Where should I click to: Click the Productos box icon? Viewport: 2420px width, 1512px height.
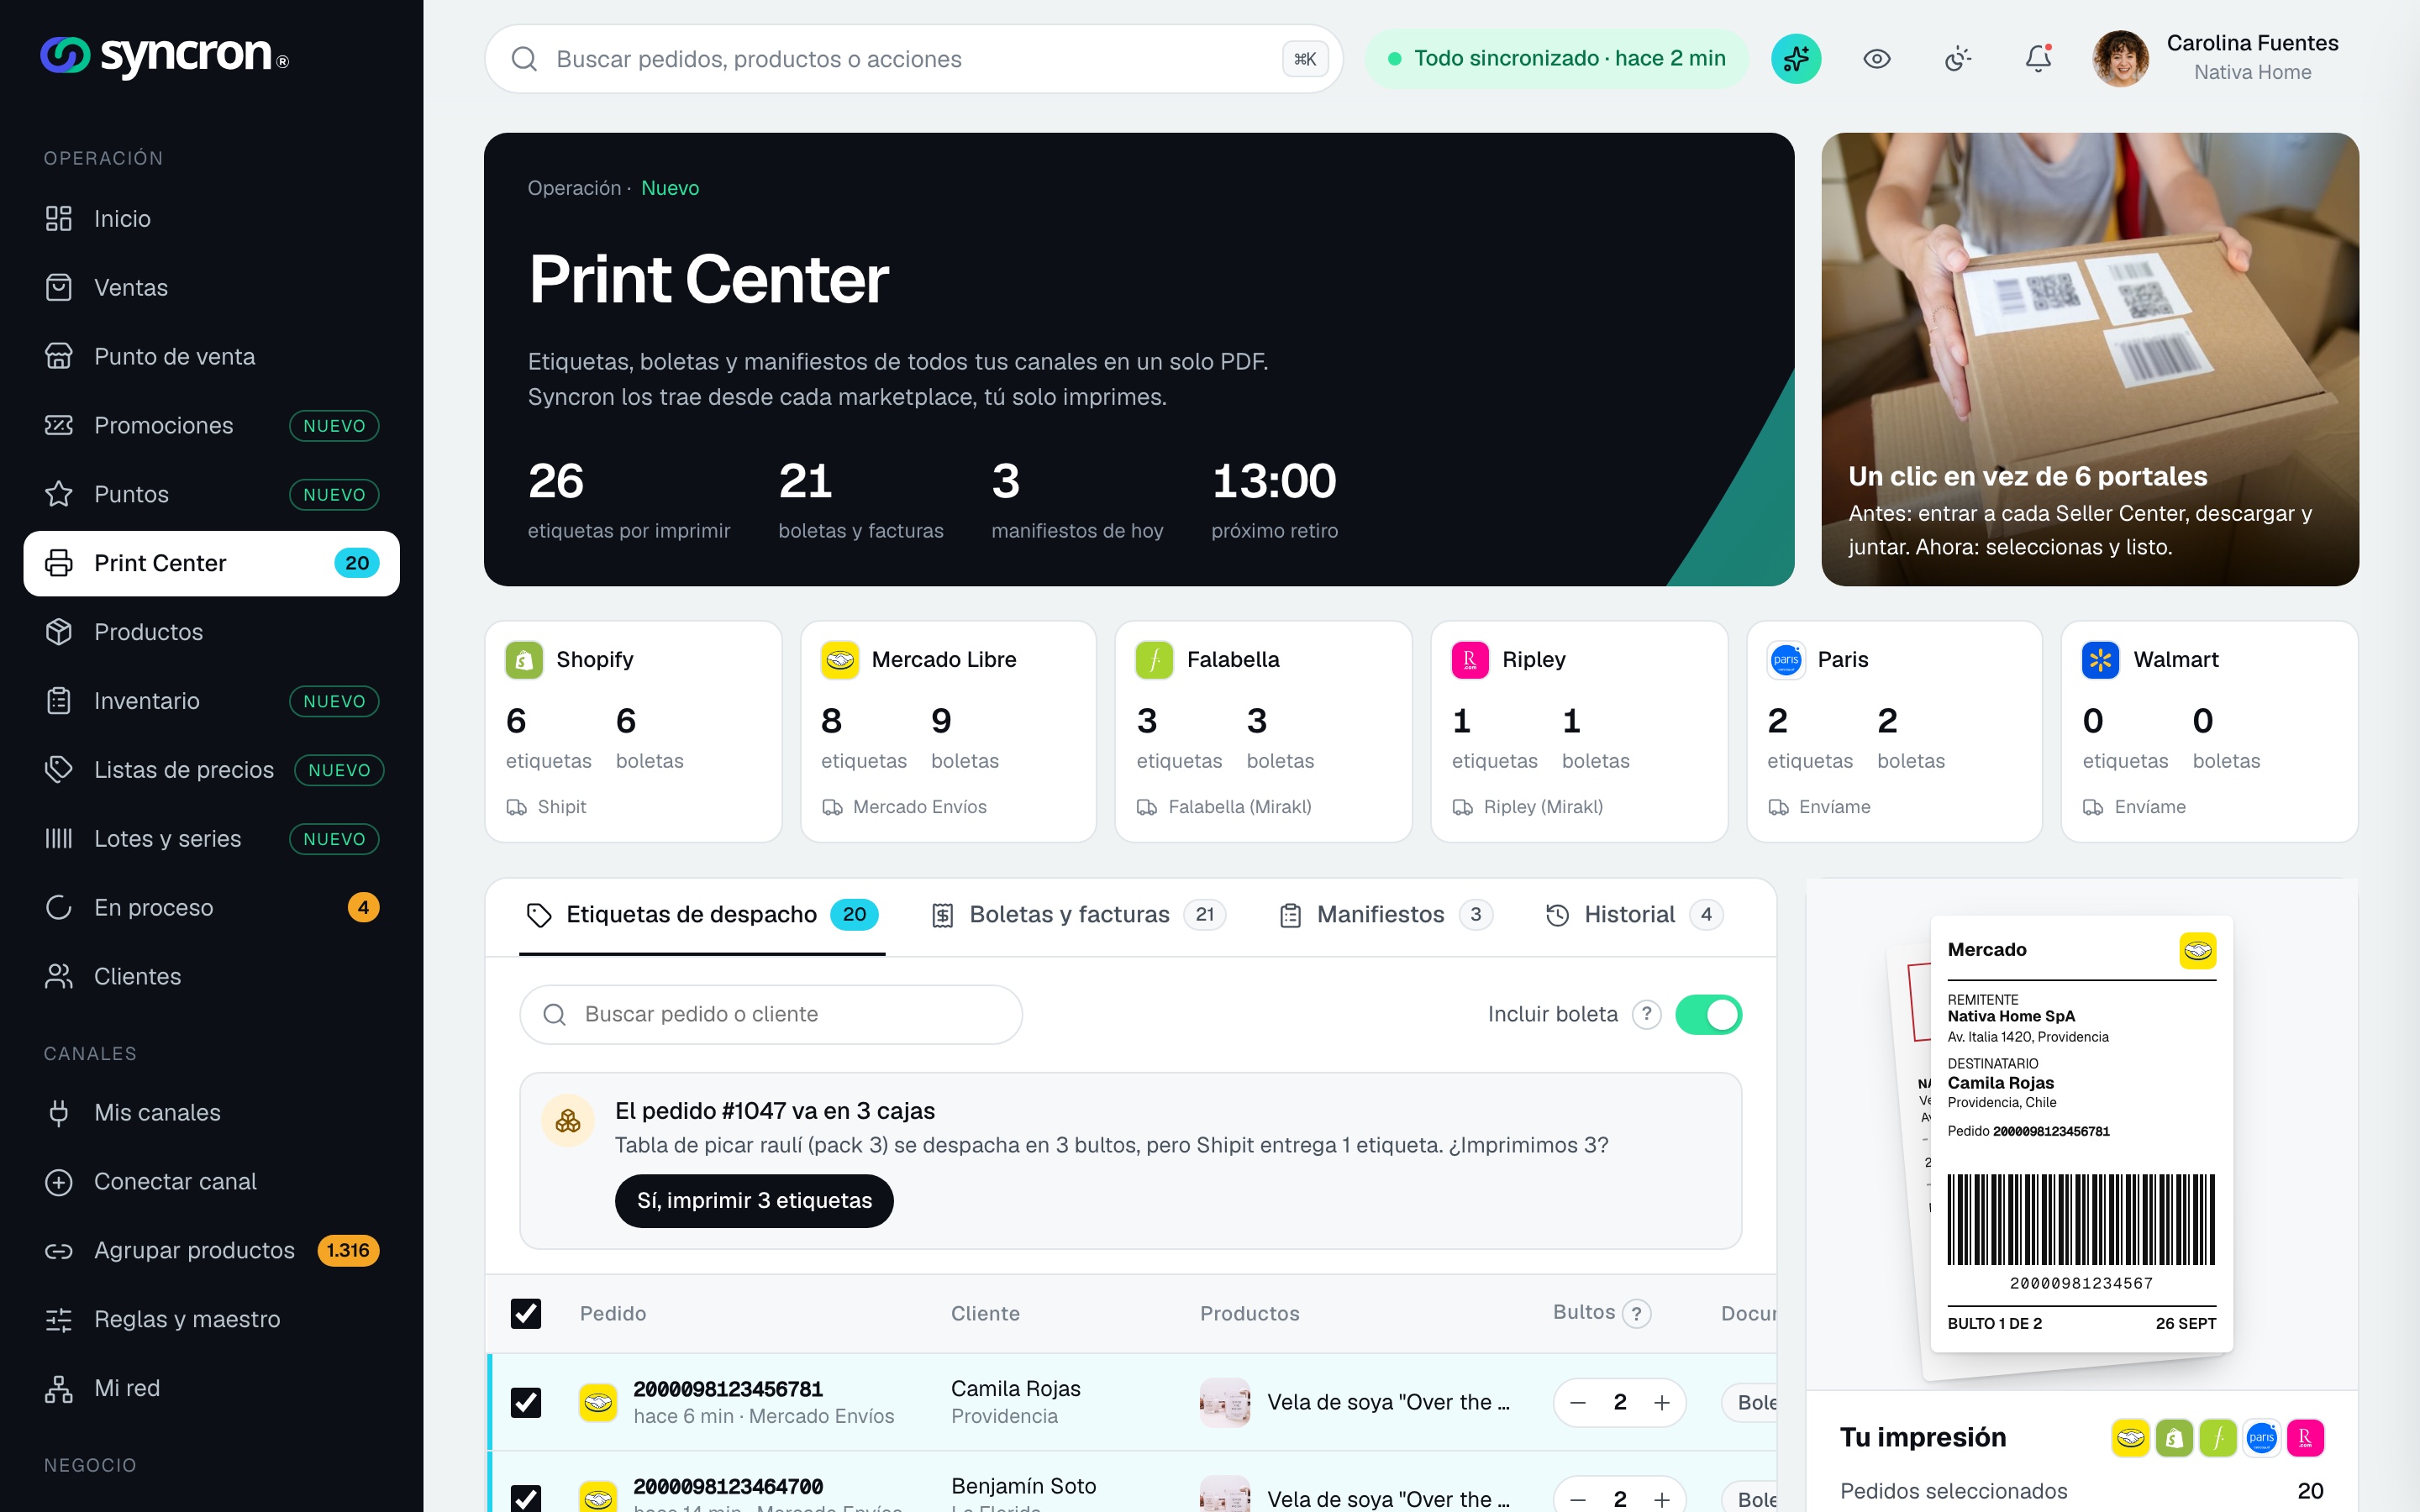coord(59,632)
